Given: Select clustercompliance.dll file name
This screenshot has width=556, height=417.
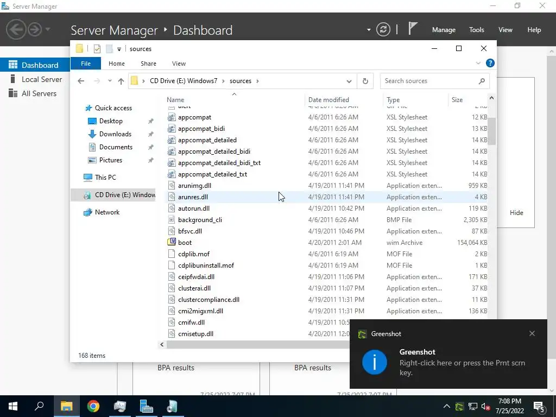Looking at the screenshot, I should click(208, 300).
